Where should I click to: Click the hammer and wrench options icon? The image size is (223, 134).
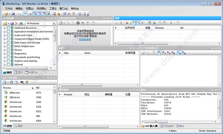(x=69, y=14)
